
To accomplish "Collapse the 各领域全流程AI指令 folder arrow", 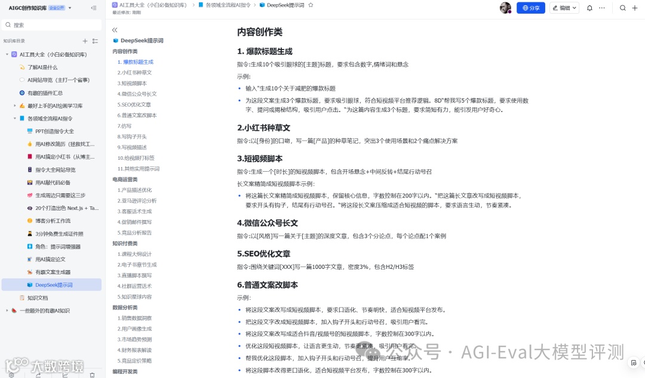I will click(x=15, y=118).
